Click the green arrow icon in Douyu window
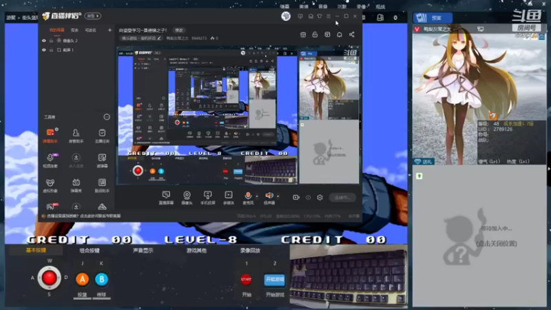The image size is (551, 310). tap(419, 176)
